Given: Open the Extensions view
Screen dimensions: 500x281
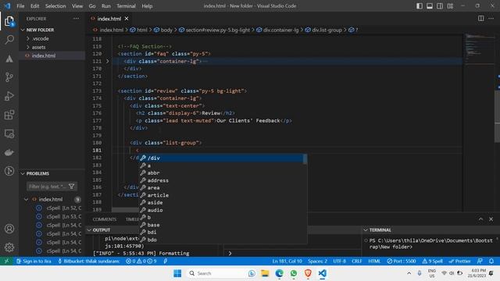Looking at the screenshot, I should tap(9, 115).
